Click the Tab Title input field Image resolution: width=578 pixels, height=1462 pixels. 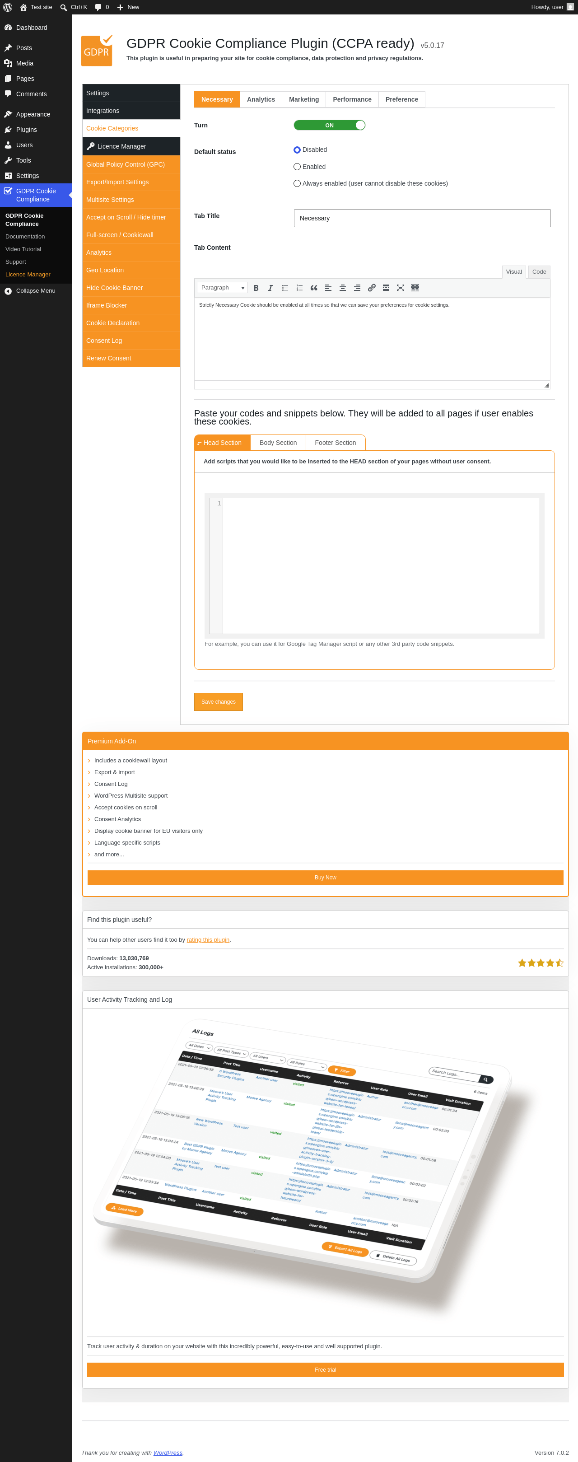point(422,218)
